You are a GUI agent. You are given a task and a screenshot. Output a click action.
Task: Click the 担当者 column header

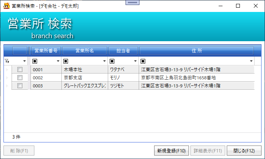click(123, 50)
